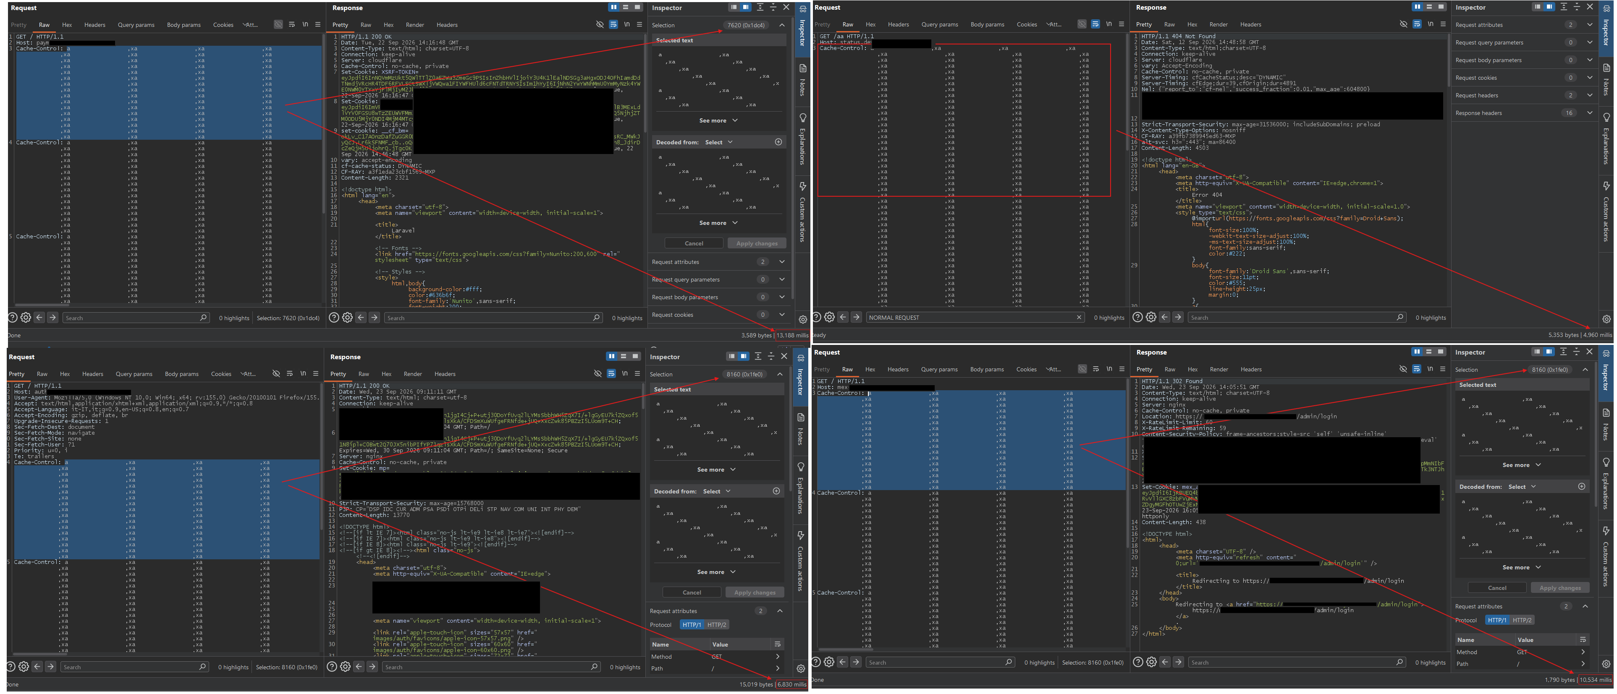Open Inspector settings gear in the 15,019 bytes window

800,668
